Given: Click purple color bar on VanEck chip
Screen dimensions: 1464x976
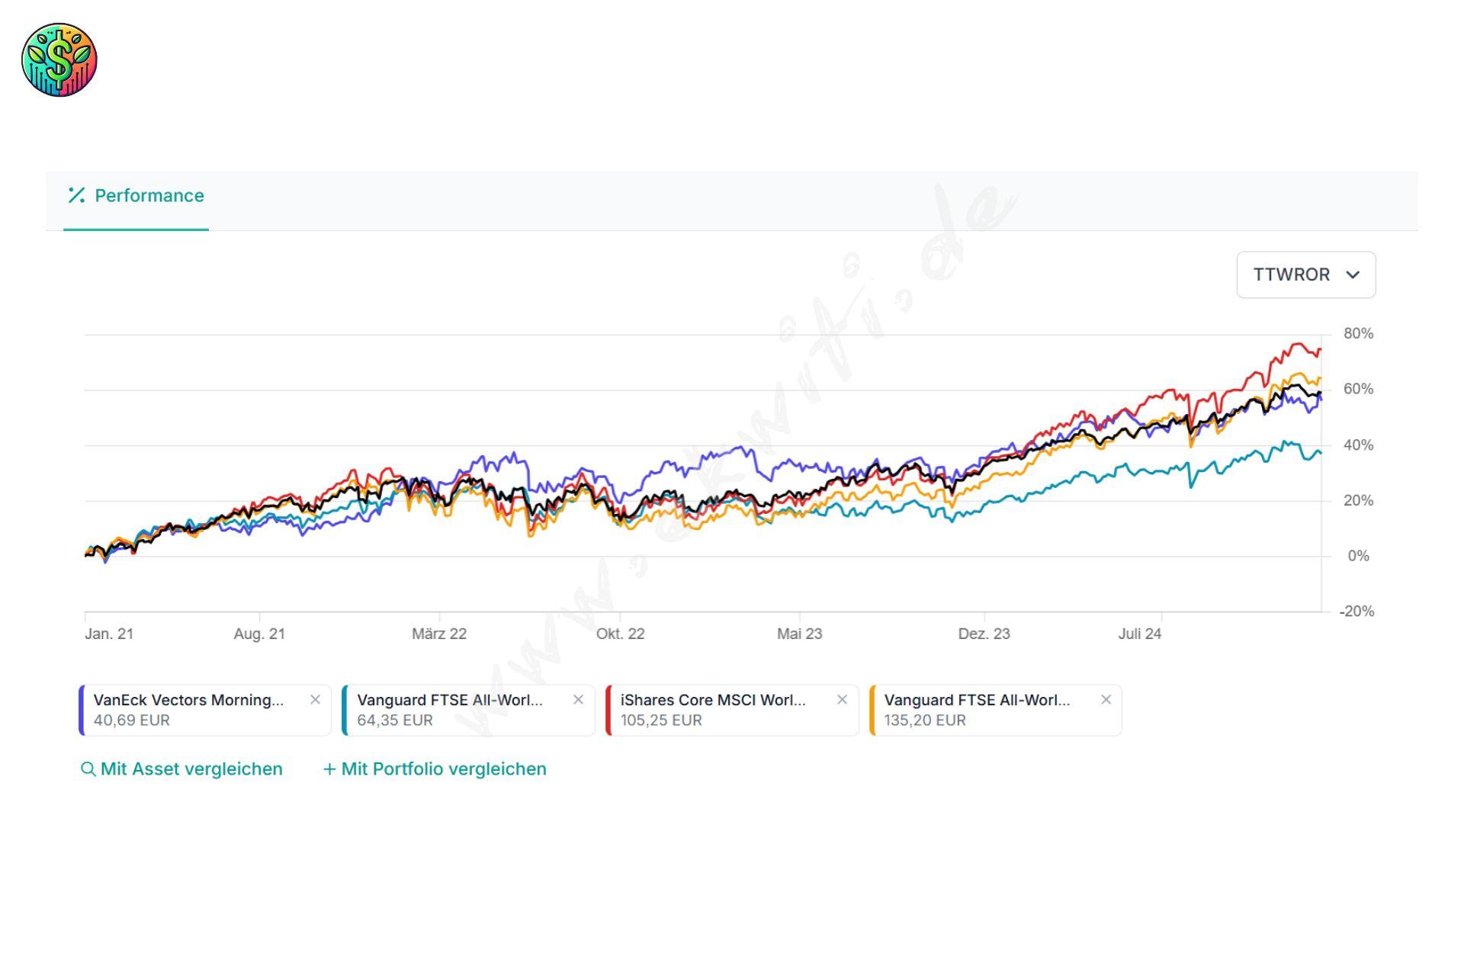Looking at the screenshot, I should point(82,710).
